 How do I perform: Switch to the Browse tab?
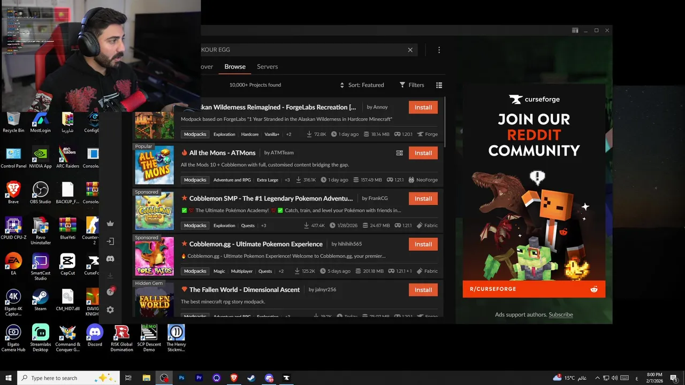pyautogui.click(x=235, y=67)
